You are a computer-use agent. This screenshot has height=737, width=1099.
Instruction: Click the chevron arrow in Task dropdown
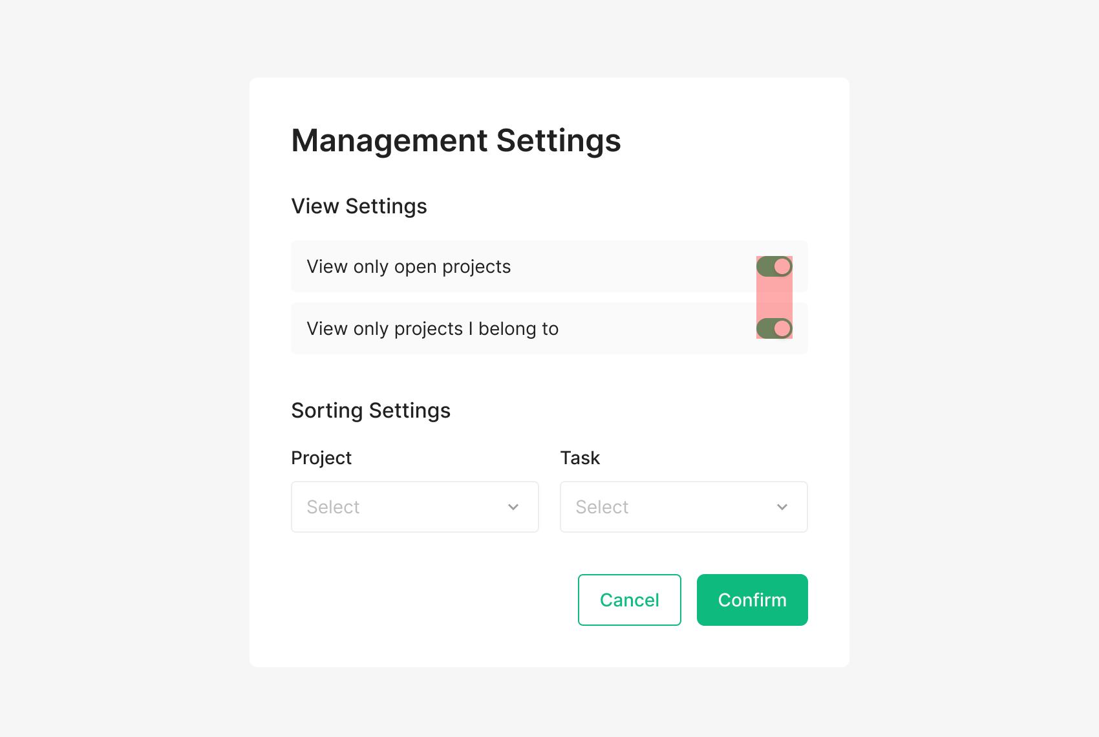(782, 507)
